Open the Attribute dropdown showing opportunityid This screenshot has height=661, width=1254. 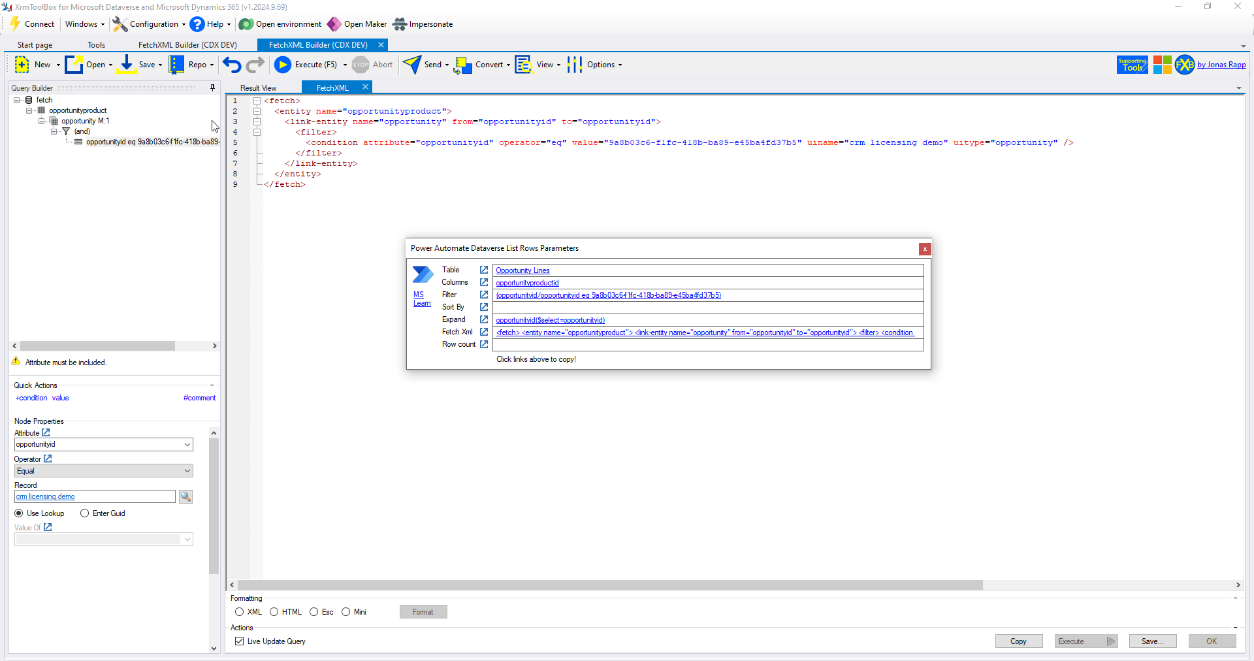(x=187, y=445)
